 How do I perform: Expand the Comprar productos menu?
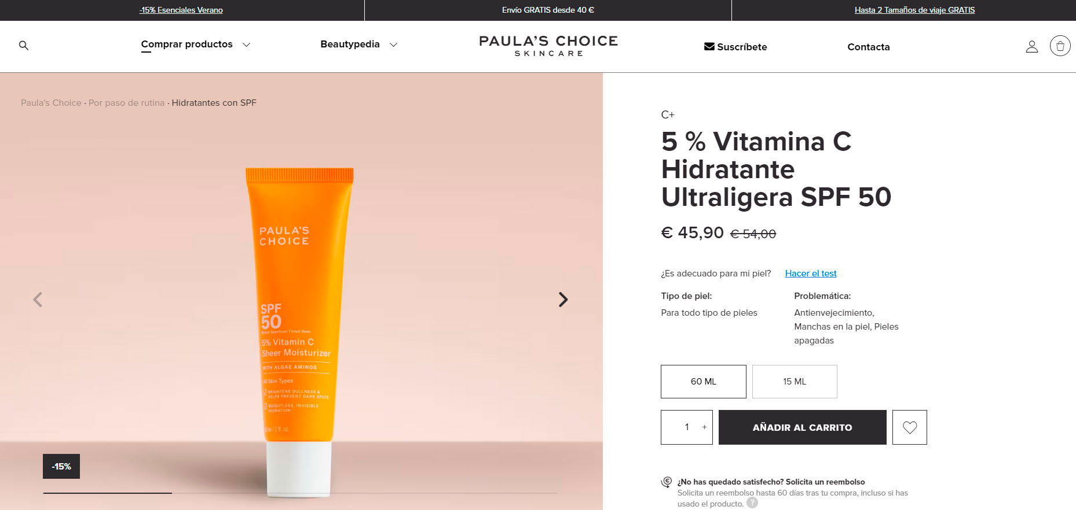tap(195, 45)
